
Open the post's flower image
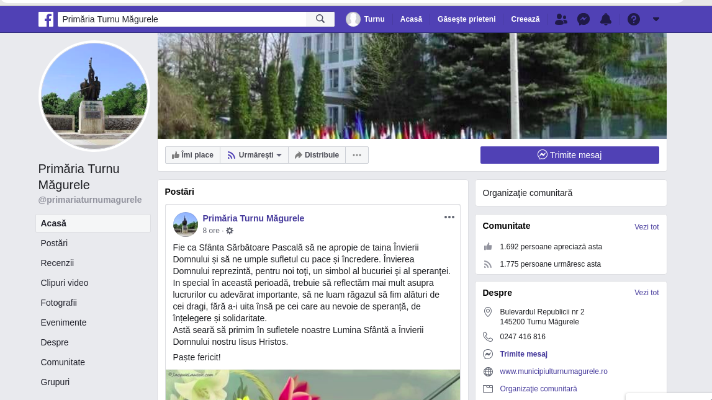312,384
